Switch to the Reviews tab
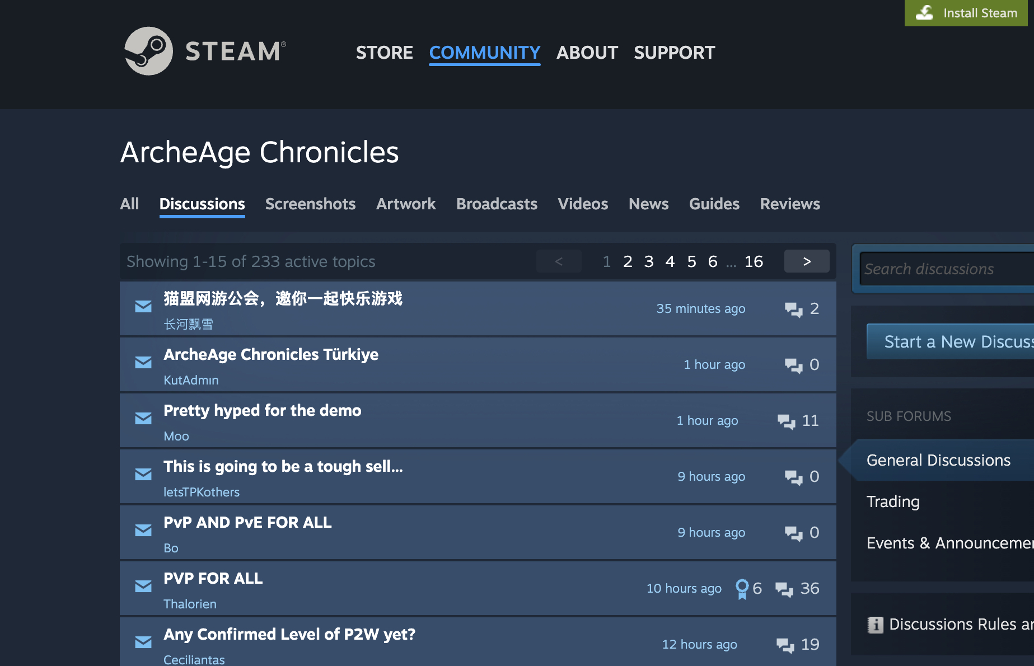The image size is (1034, 666). point(790,204)
